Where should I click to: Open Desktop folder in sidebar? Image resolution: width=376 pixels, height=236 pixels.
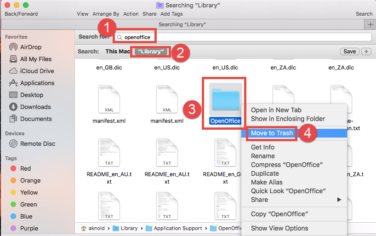(26, 95)
